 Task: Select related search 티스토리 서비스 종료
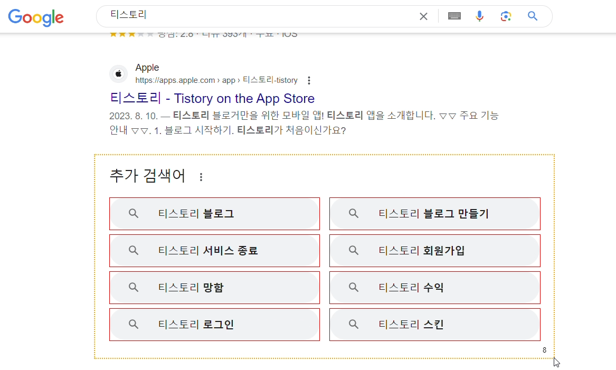click(214, 251)
